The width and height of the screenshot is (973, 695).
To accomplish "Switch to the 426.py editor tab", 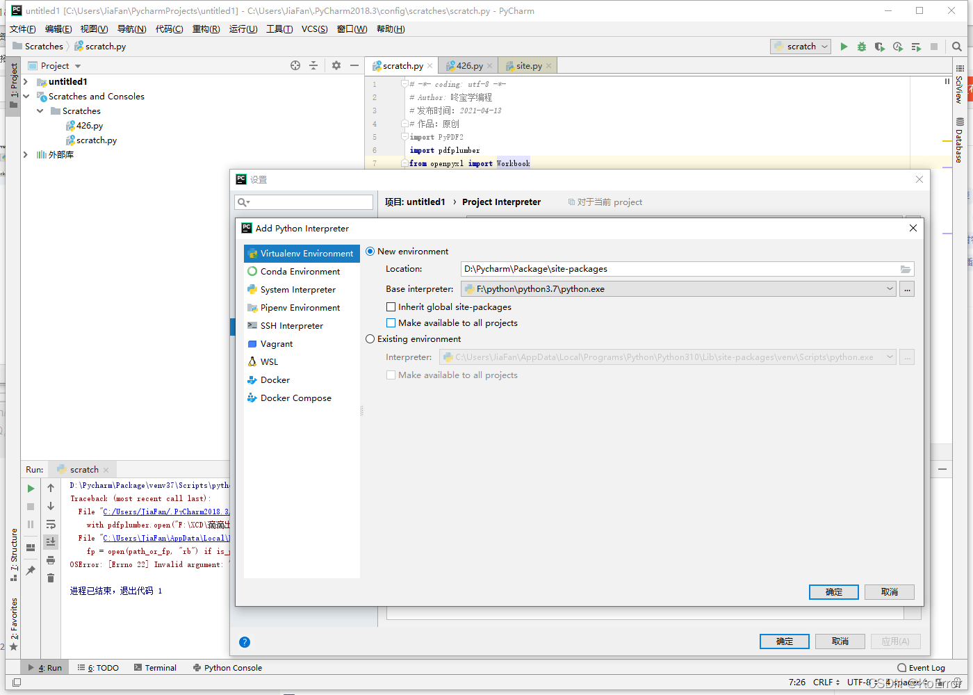I will [469, 66].
